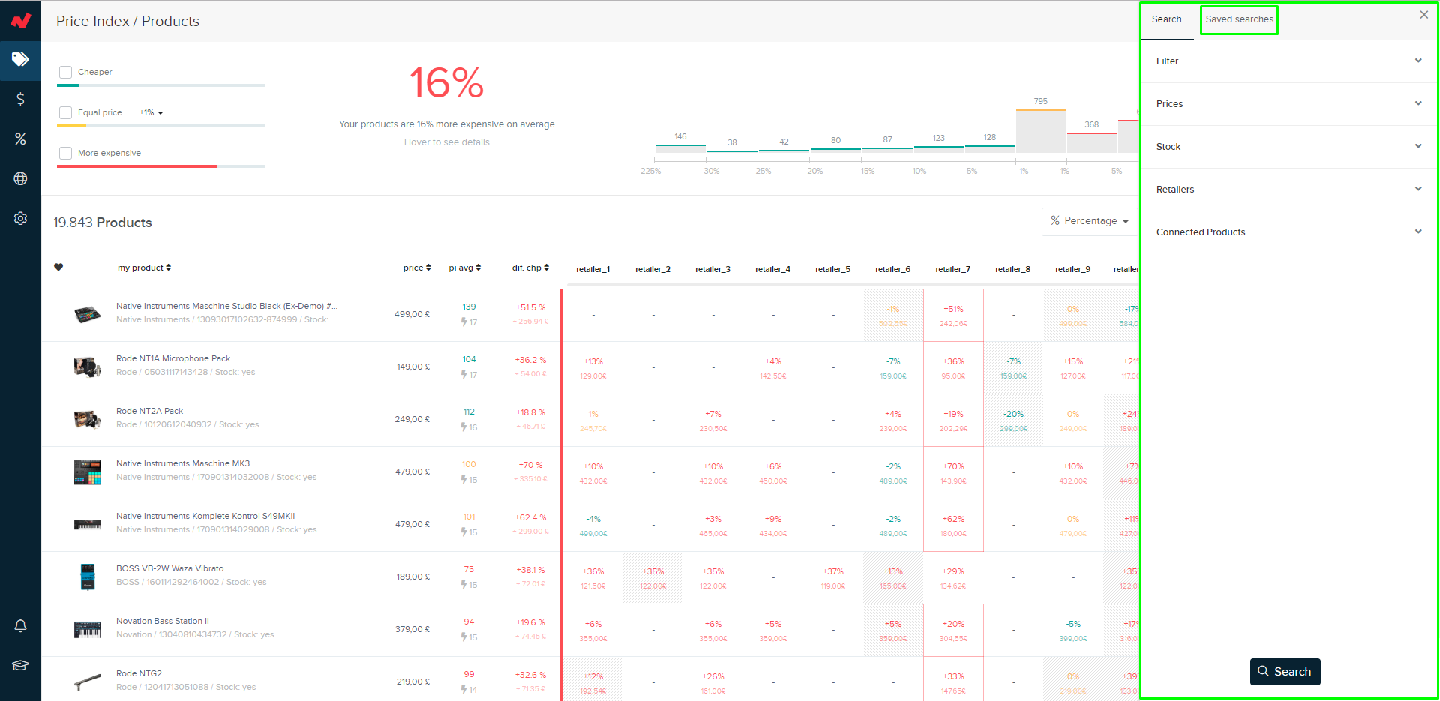1440x701 pixels.
Task: Click the retailer_2 column header
Action: pos(652,269)
